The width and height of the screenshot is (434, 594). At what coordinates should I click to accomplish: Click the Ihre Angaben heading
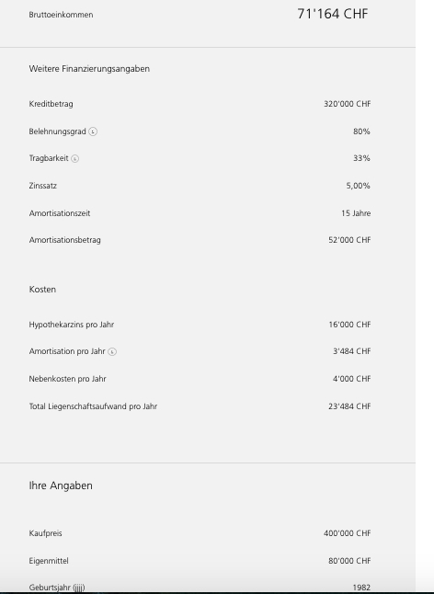pyautogui.click(x=61, y=485)
